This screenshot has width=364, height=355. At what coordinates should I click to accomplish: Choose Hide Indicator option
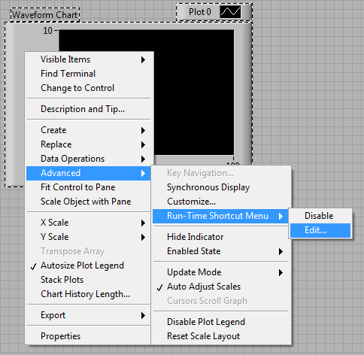click(220, 237)
